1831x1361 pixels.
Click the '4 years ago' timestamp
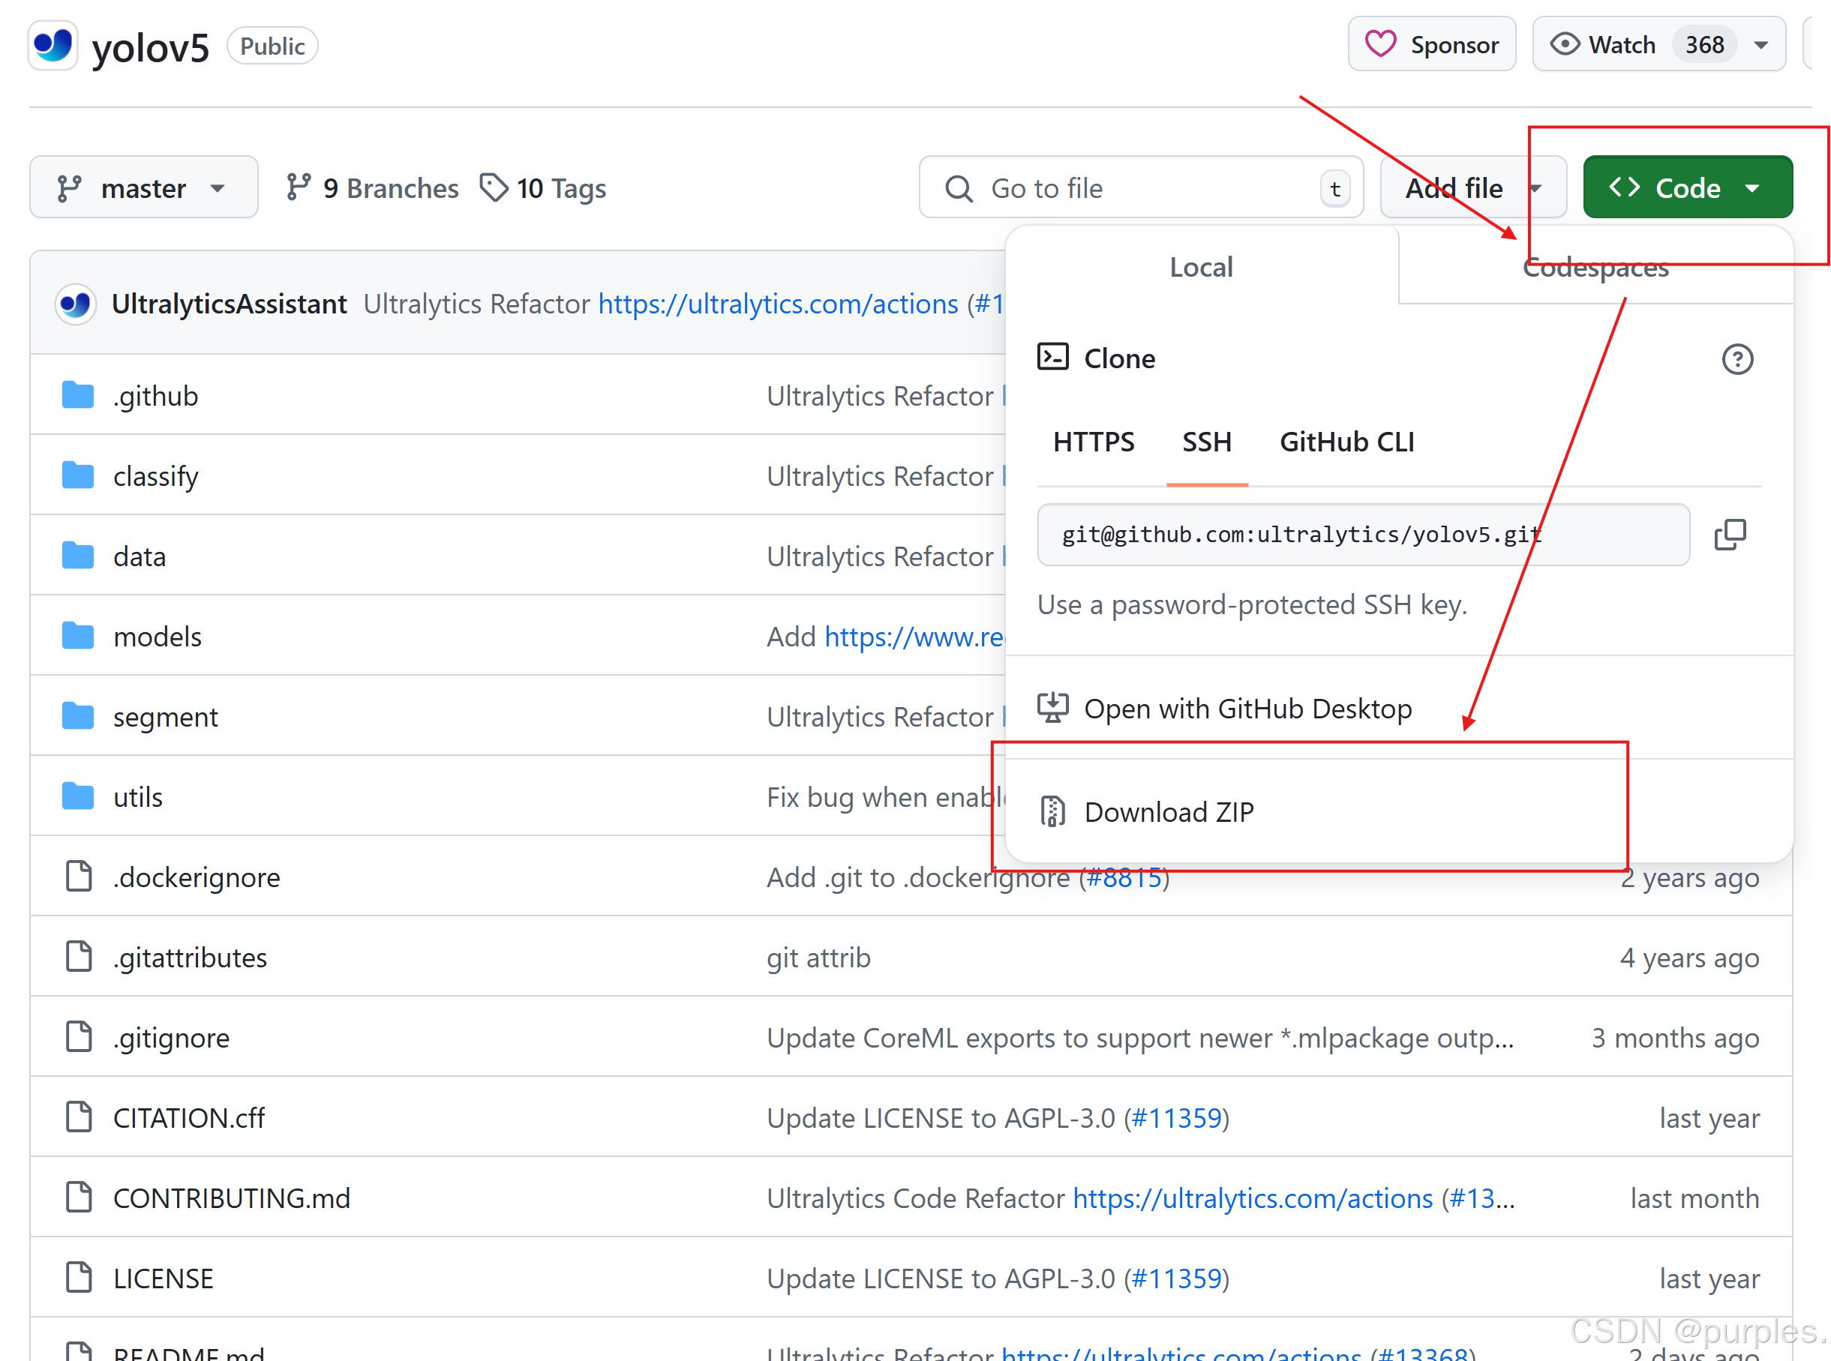point(1689,958)
